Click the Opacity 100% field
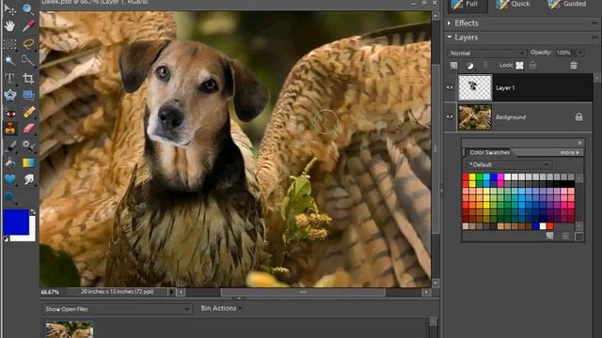Viewport: 602px width, 338px height. 564,53
